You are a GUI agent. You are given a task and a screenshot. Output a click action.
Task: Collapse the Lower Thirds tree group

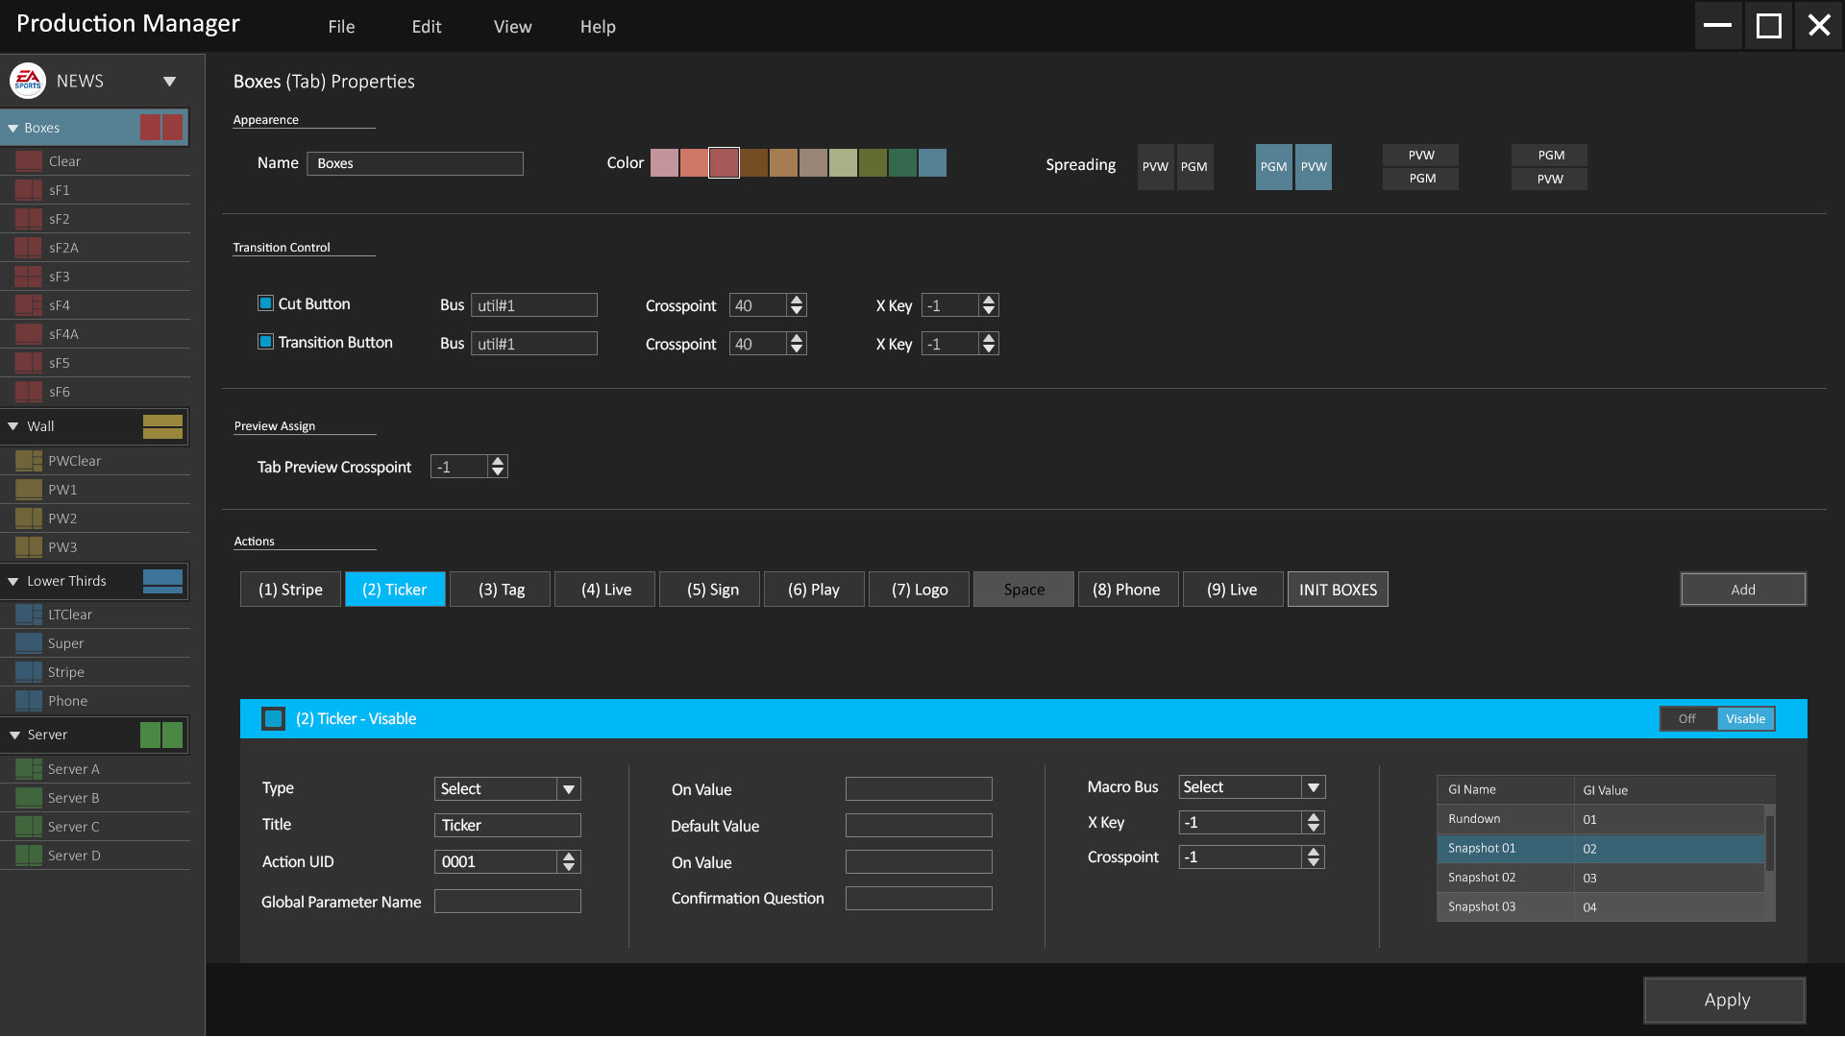(x=13, y=581)
